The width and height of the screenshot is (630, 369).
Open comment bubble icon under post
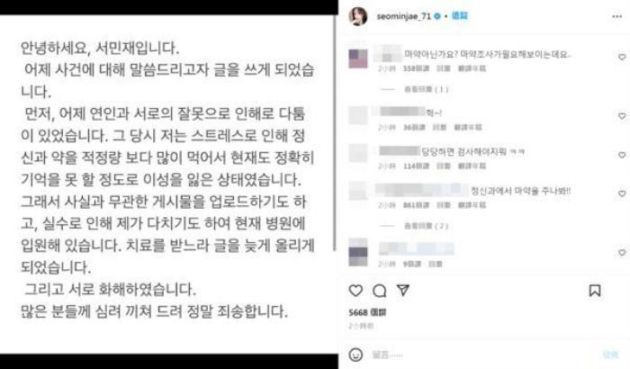click(379, 290)
